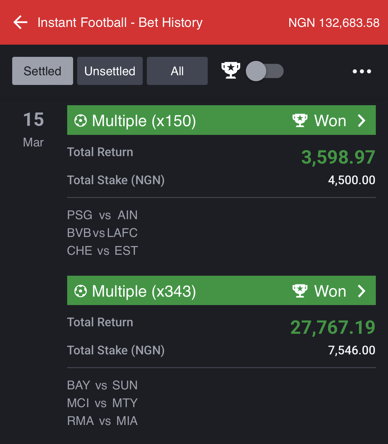
Task: Expand Multiple (x150) bet details chevron
Action: point(362,121)
